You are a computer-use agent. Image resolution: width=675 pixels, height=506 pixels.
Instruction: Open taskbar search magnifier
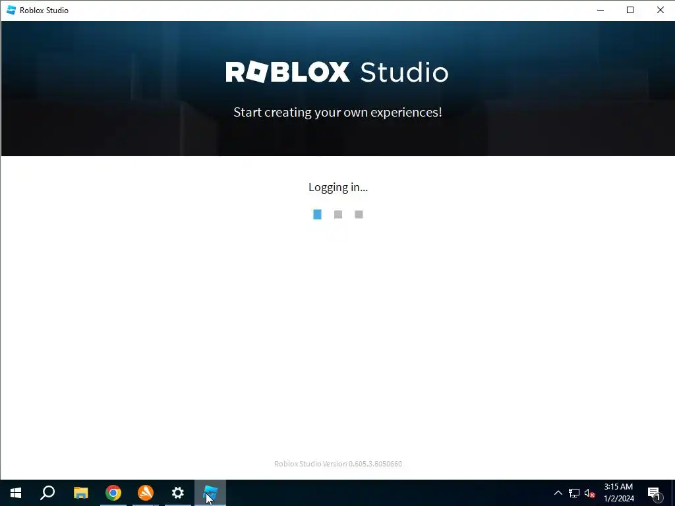[x=47, y=493]
